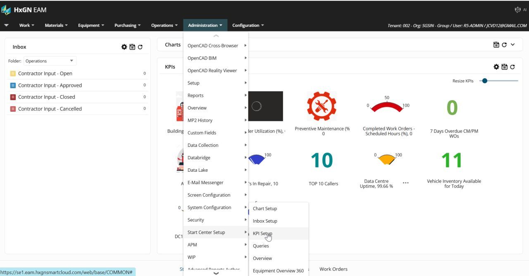Screen dimensions: 529x276
Task: Click the Data Centre Uptime ellipsis
Action: 406,183
